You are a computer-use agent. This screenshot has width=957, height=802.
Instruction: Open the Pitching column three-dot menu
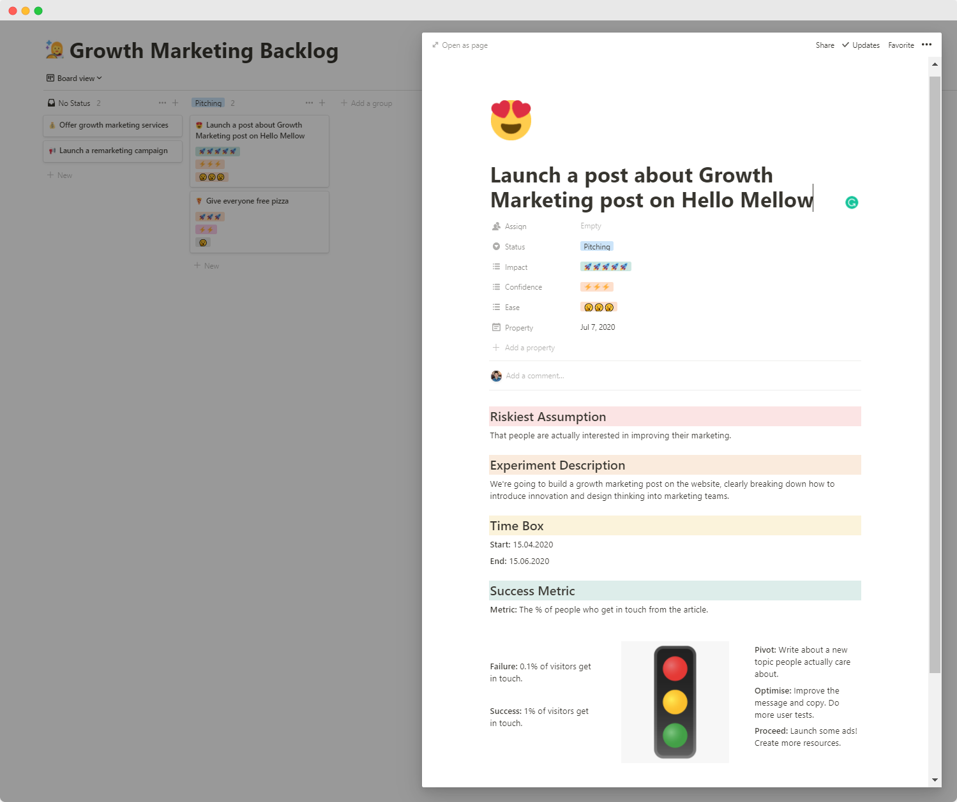309,103
